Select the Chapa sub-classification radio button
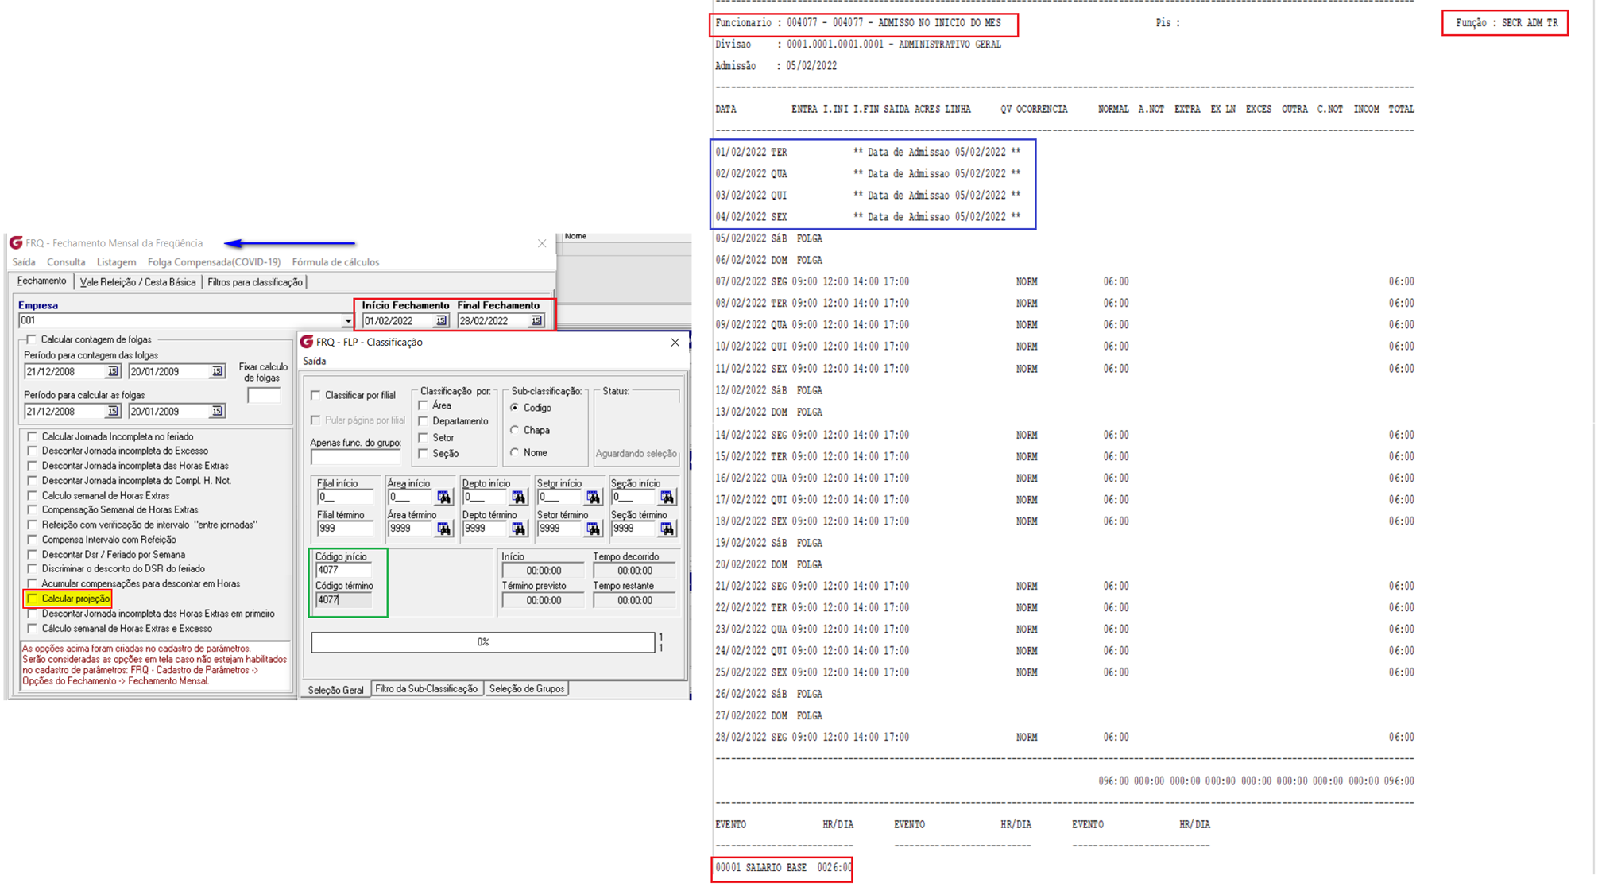The height and width of the screenshot is (891, 1598). click(515, 430)
